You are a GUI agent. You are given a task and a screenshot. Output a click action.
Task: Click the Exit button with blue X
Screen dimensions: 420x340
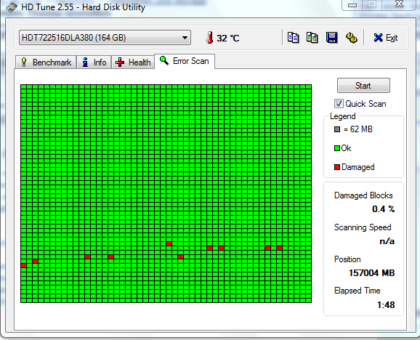point(385,38)
